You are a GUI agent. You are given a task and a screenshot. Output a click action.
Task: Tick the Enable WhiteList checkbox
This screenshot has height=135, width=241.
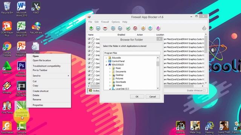tap(204, 90)
